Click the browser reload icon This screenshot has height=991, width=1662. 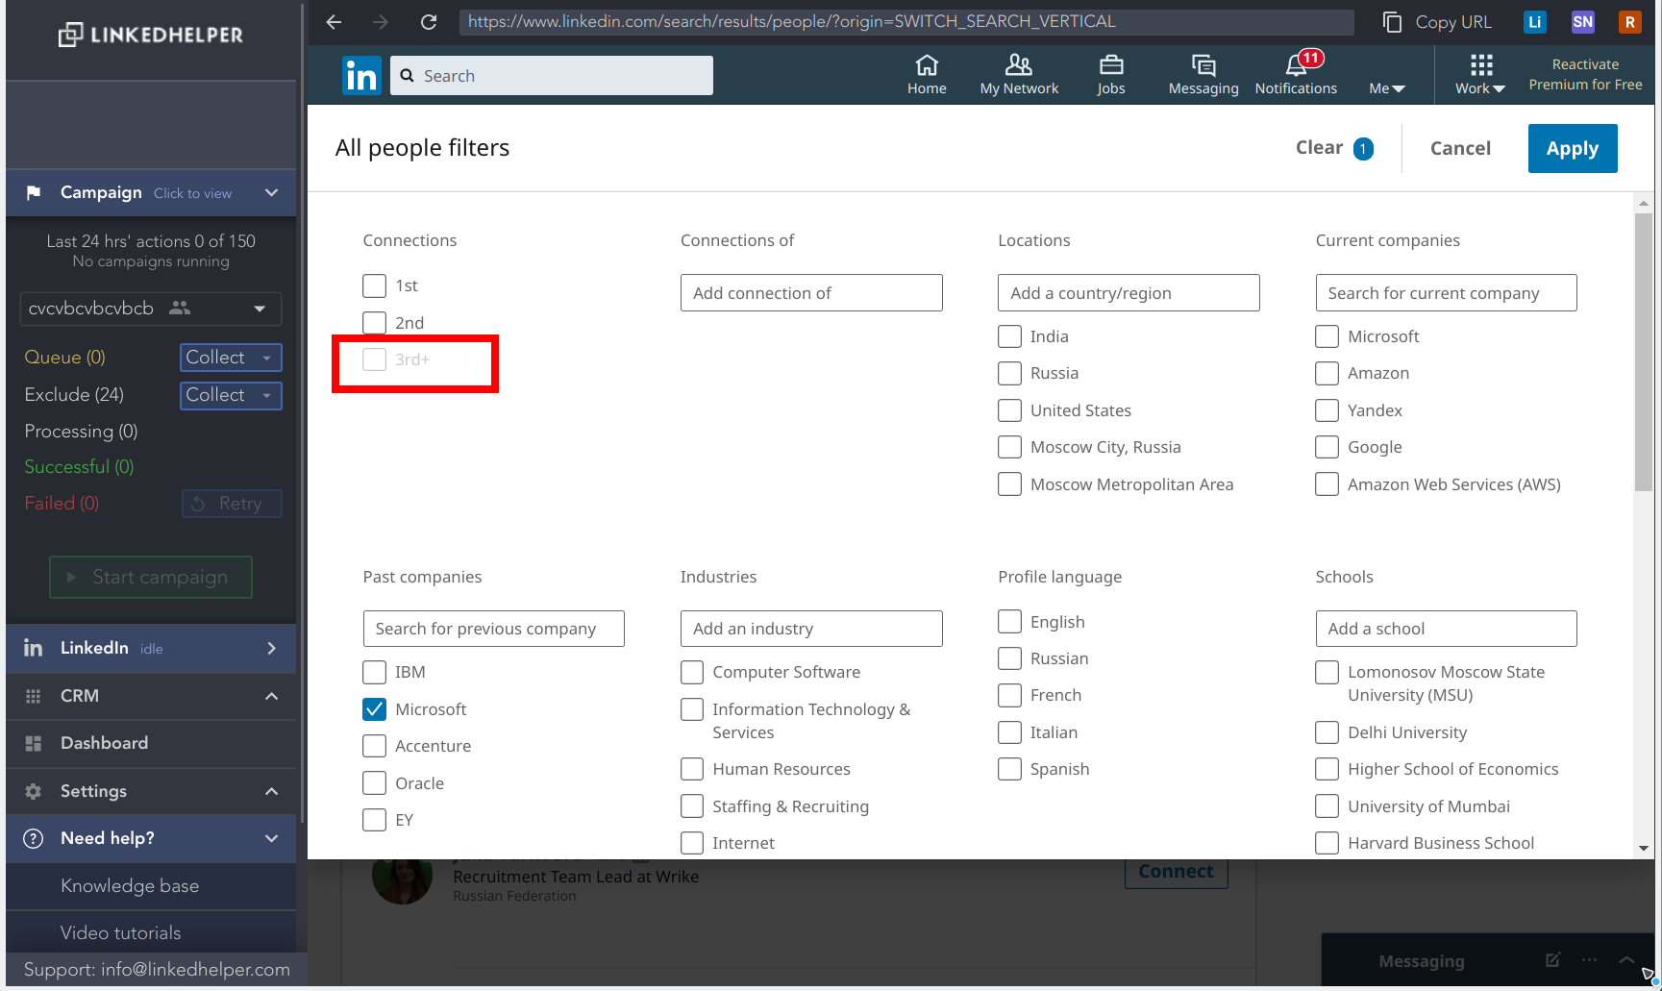[429, 21]
